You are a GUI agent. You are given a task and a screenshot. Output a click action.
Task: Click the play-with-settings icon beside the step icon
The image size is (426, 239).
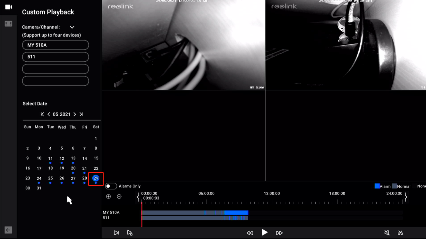coord(130,233)
